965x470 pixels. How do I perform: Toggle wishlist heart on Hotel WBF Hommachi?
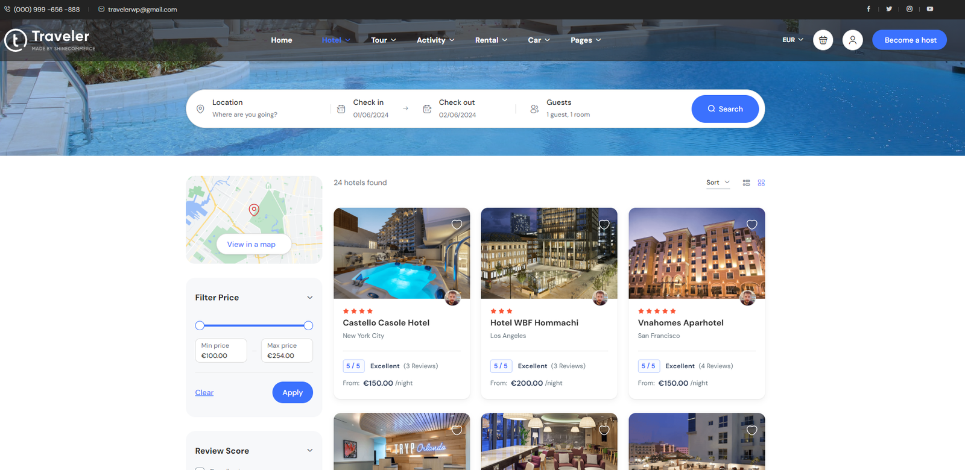click(x=604, y=225)
